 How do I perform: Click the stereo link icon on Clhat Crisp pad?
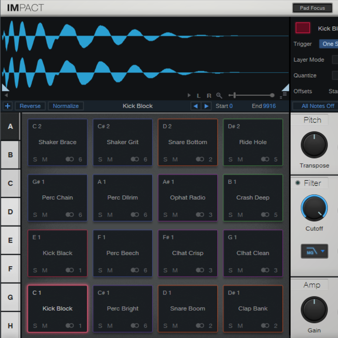pyautogui.click(x=200, y=270)
